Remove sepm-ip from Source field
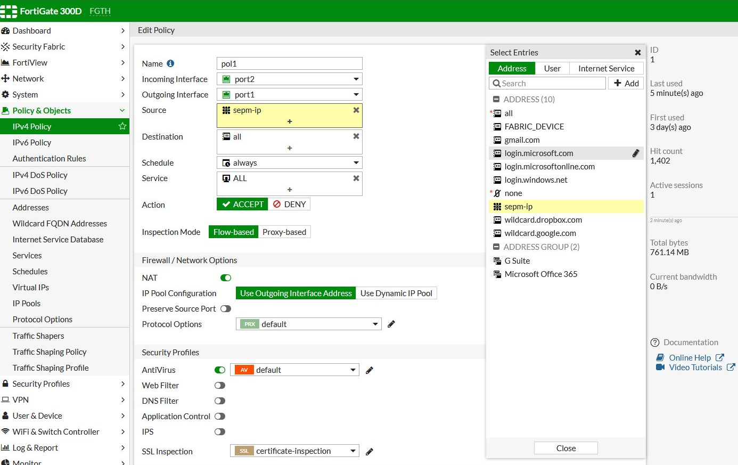The image size is (738, 465). (356, 110)
